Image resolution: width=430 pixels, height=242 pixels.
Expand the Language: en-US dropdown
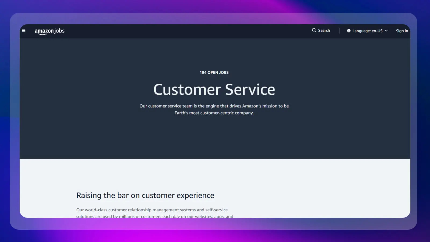pos(367,31)
